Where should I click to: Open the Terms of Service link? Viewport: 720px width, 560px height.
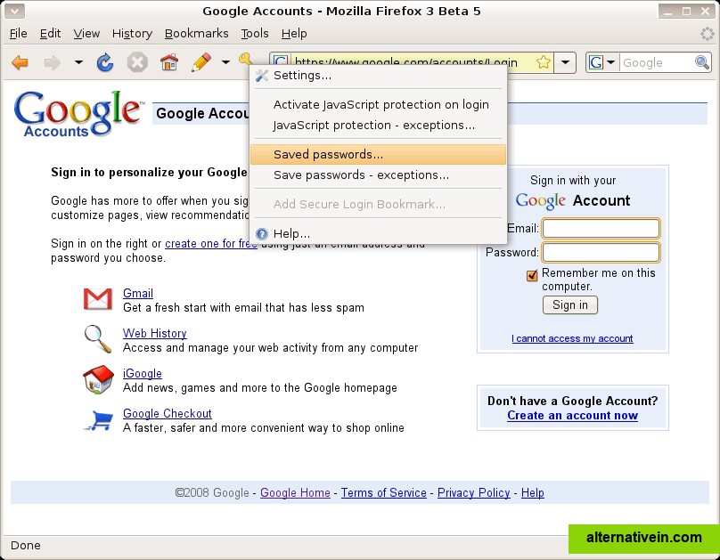[383, 493]
